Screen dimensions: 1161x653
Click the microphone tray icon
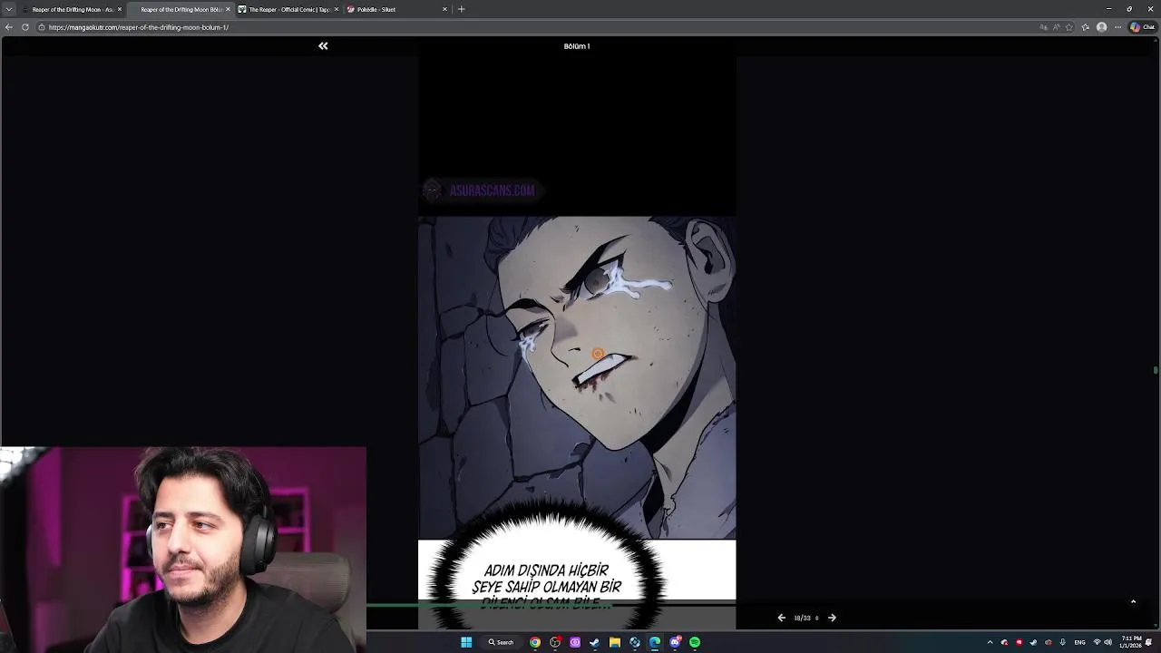pyautogui.click(x=1062, y=642)
